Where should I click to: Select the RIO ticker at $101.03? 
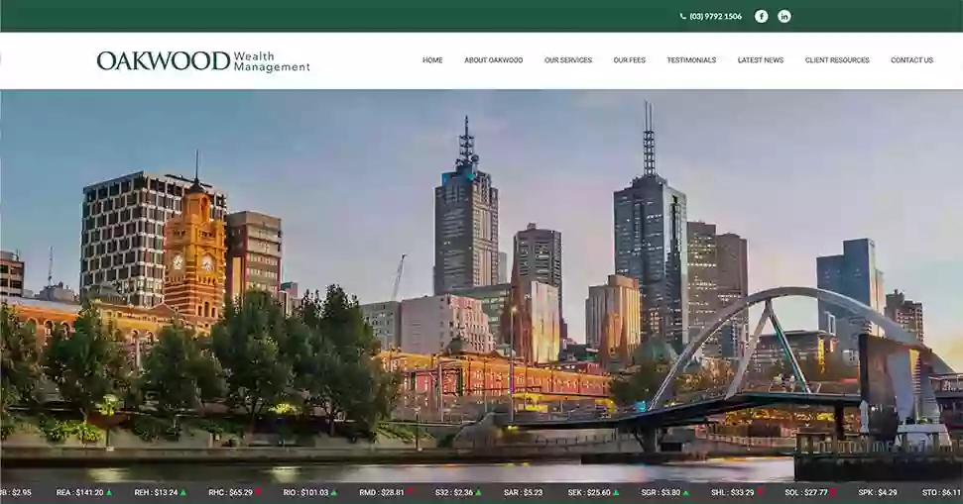pyautogui.click(x=305, y=492)
